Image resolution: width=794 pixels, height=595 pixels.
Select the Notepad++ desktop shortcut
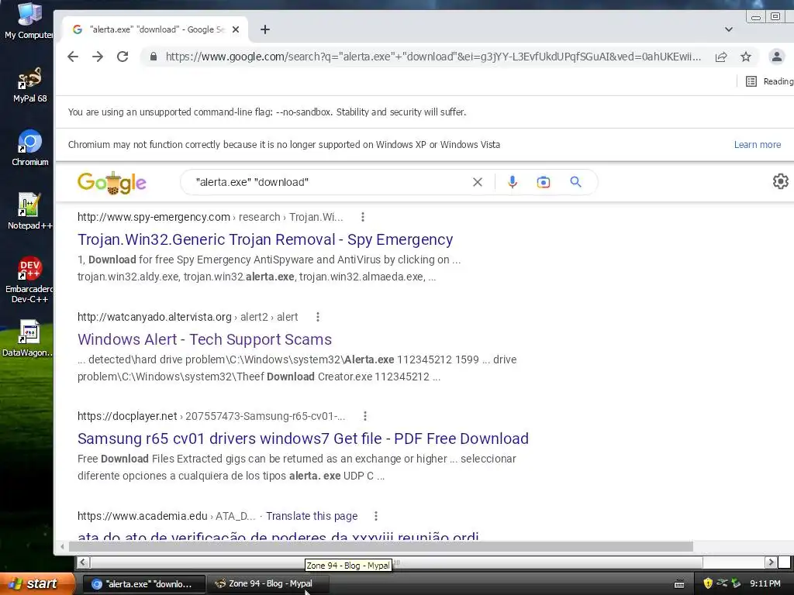tap(30, 212)
